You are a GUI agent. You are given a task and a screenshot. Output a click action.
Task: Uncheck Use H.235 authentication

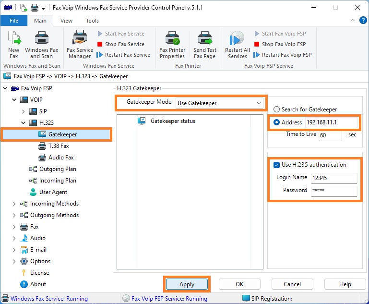(276, 165)
